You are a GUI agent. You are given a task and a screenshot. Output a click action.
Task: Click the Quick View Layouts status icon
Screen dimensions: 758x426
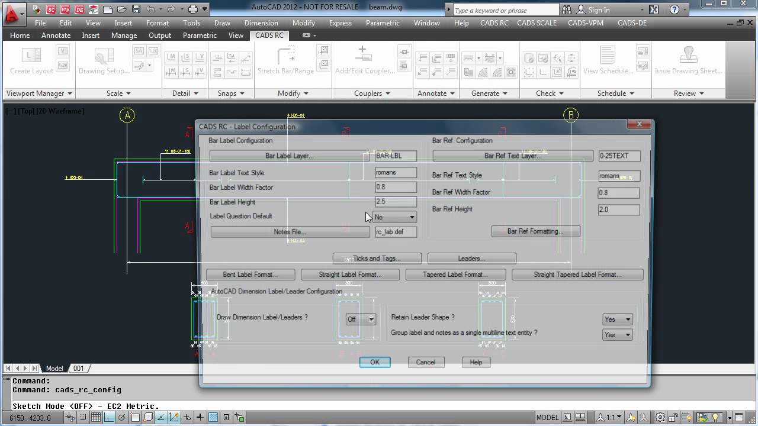click(x=567, y=417)
